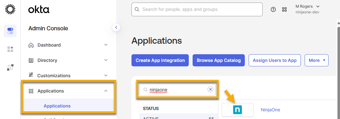Click Browse App Catalog button

(219, 60)
